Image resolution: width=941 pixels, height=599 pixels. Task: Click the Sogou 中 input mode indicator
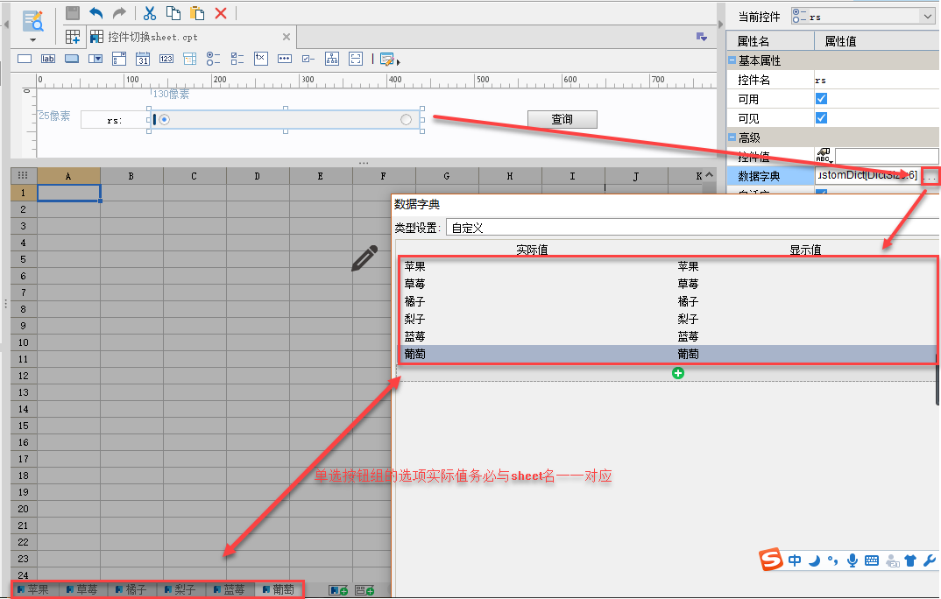[x=795, y=560]
